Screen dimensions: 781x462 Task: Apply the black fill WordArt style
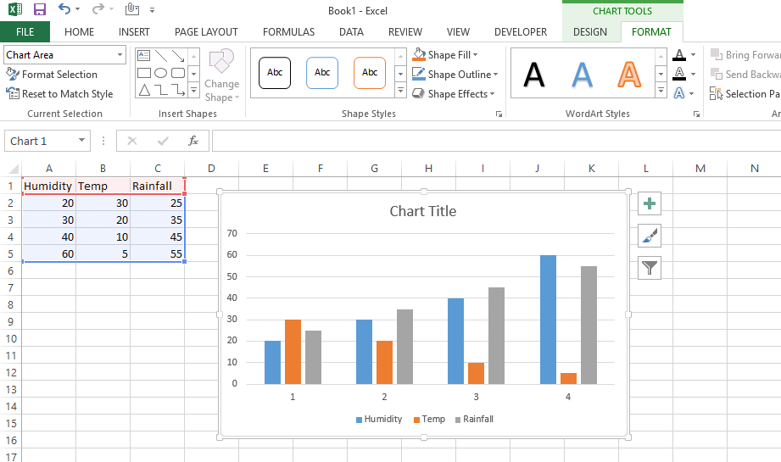534,75
